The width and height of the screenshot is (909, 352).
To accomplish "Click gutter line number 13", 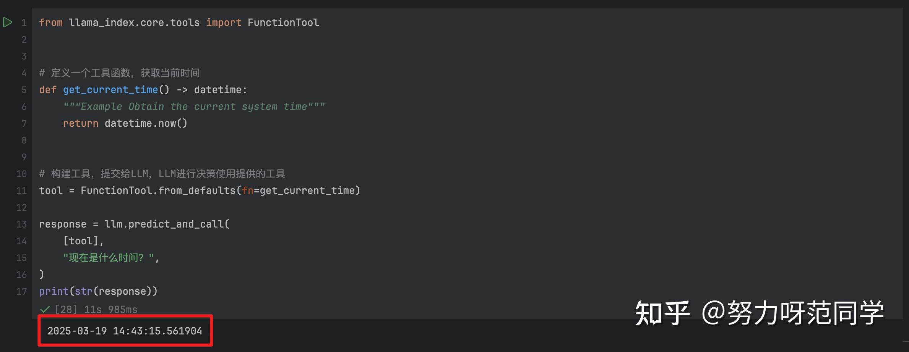I will point(21,224).
